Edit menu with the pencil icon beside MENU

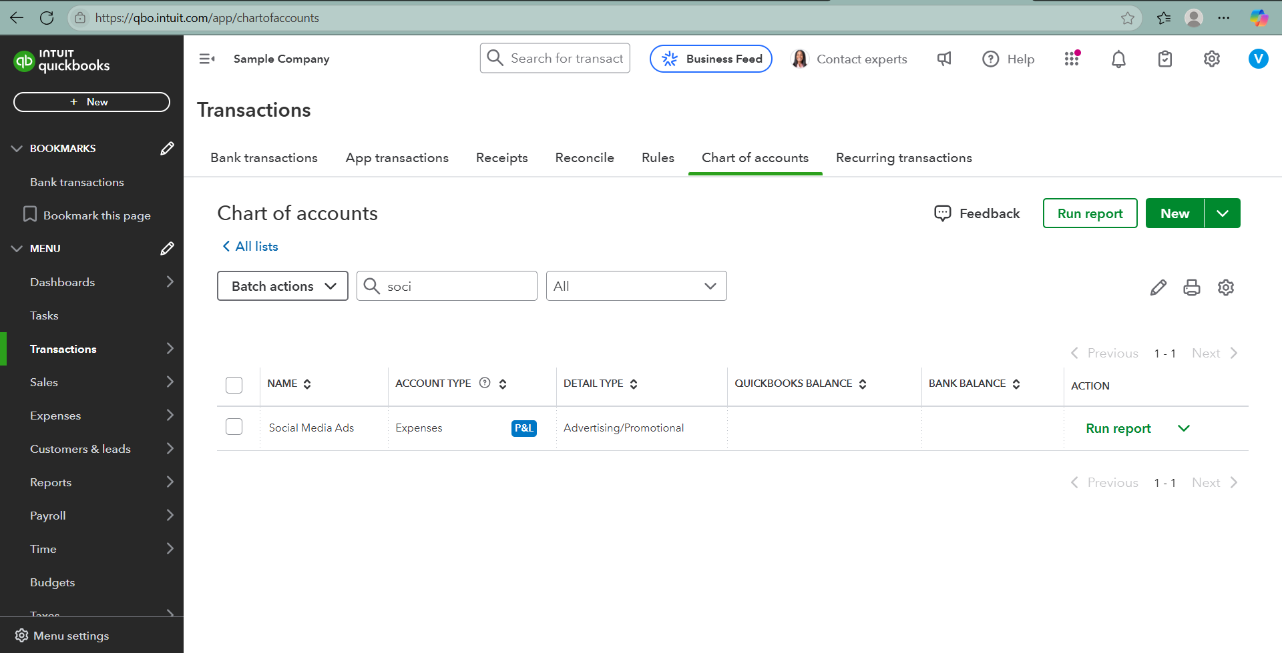tap(167, 248)
